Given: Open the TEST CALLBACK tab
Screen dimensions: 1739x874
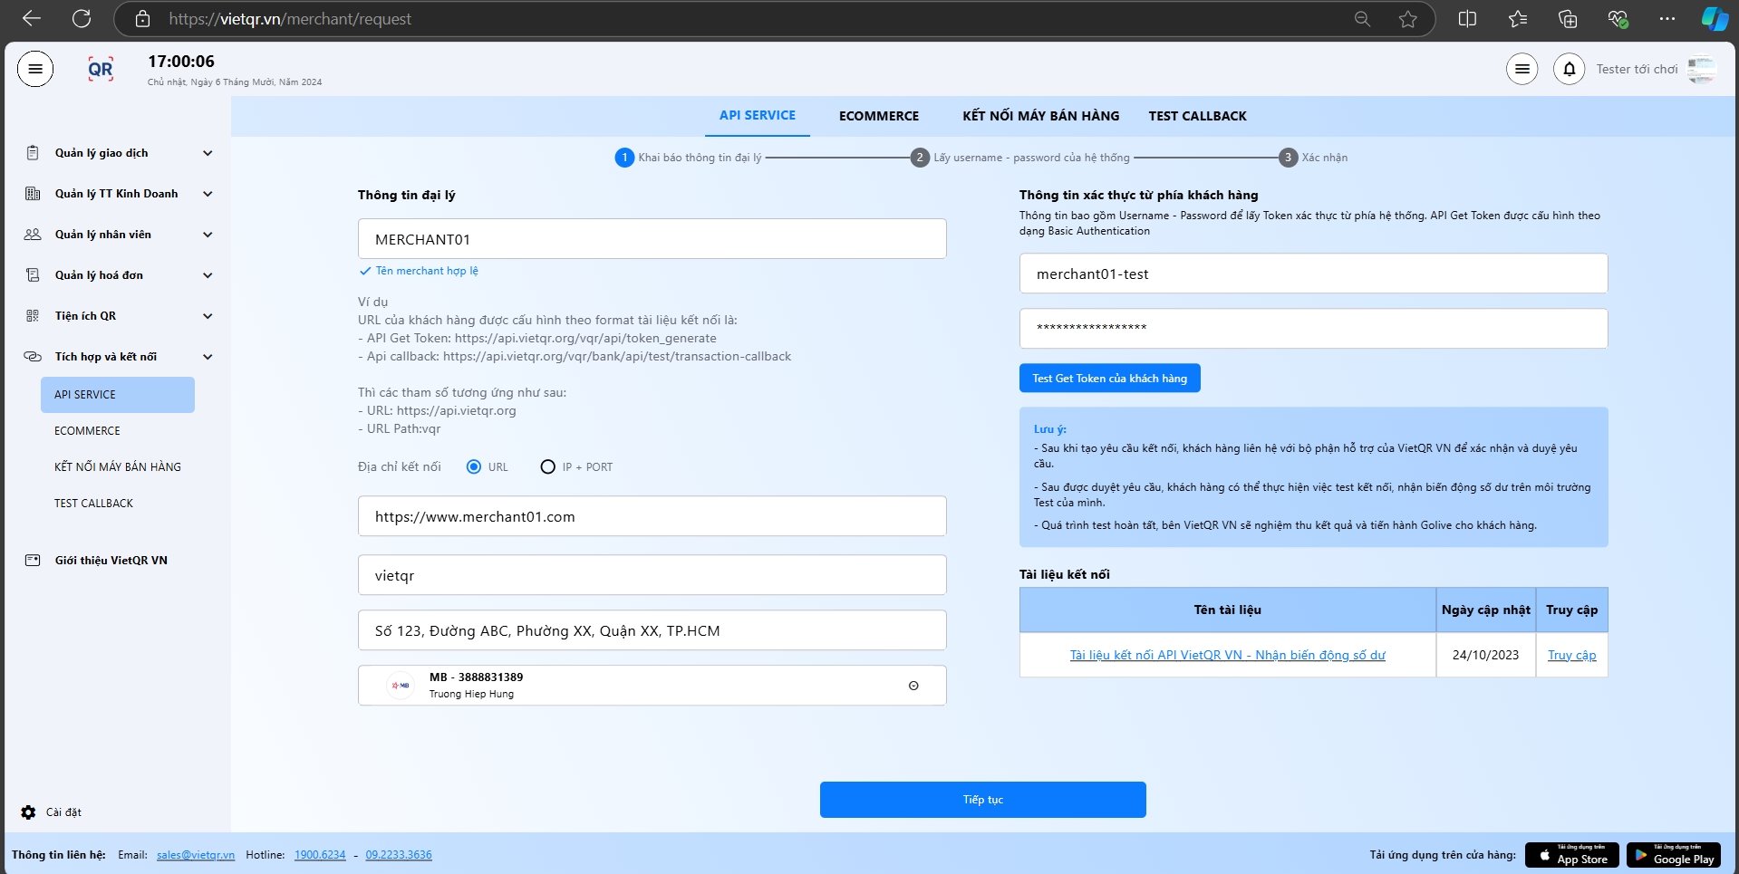Looking at the screenshot, I should [1197, 116].
